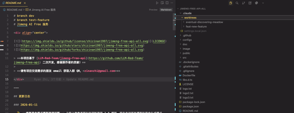Open the Source Control view icon
The height and width of the screenshot is (113, 294).
243,3
